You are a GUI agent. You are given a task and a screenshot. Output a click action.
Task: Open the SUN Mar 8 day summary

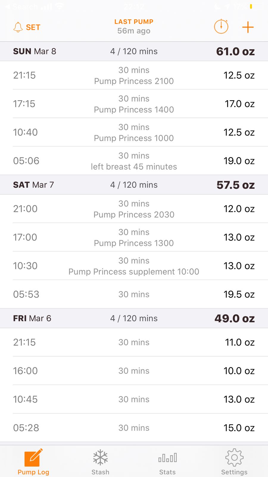[x=134, y=51]
